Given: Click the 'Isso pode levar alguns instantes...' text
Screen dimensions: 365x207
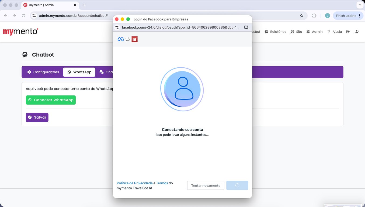Looking at the screenshot, I should pos(182,134).
